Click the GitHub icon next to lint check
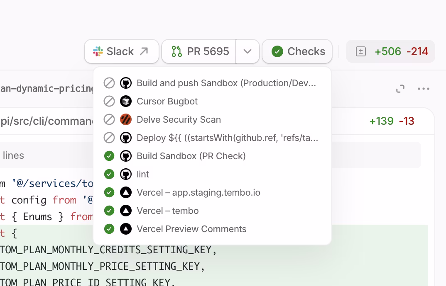The image size is (446, 286). [125, 174]
